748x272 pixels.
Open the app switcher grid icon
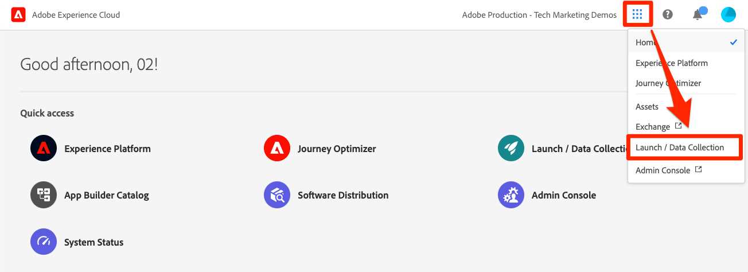point(637,14)
